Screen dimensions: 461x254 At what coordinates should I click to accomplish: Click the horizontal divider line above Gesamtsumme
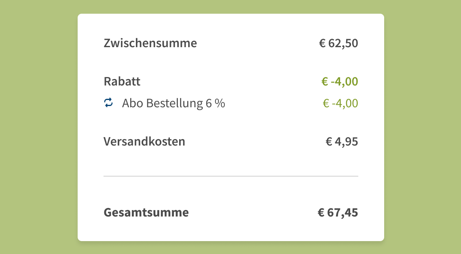pos(231,176)
